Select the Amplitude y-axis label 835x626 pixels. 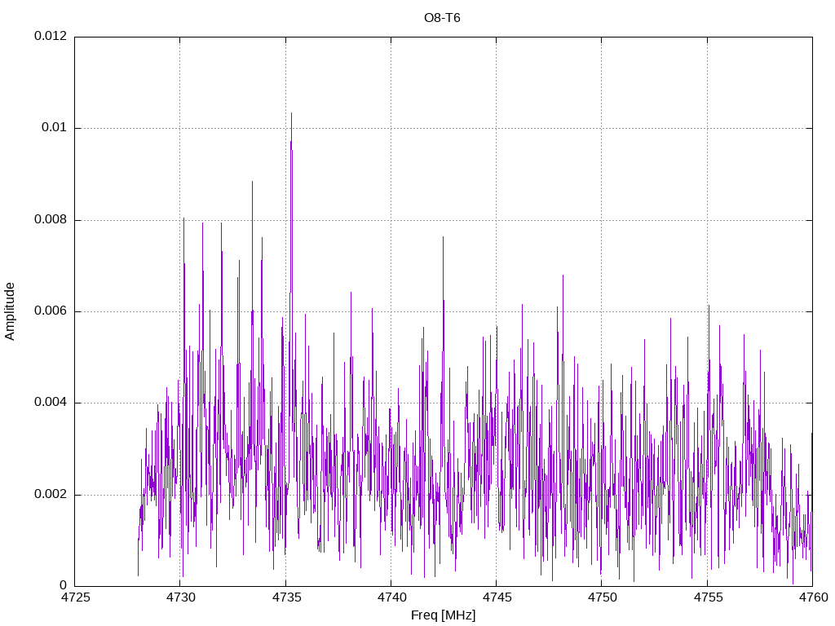pos(10,311)
